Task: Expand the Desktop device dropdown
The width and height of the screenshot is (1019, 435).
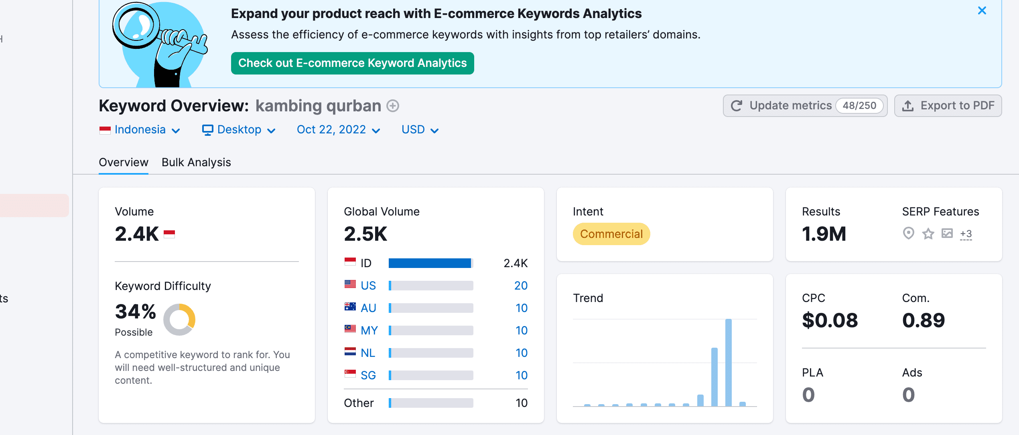Action: click(x=239, y=130)
